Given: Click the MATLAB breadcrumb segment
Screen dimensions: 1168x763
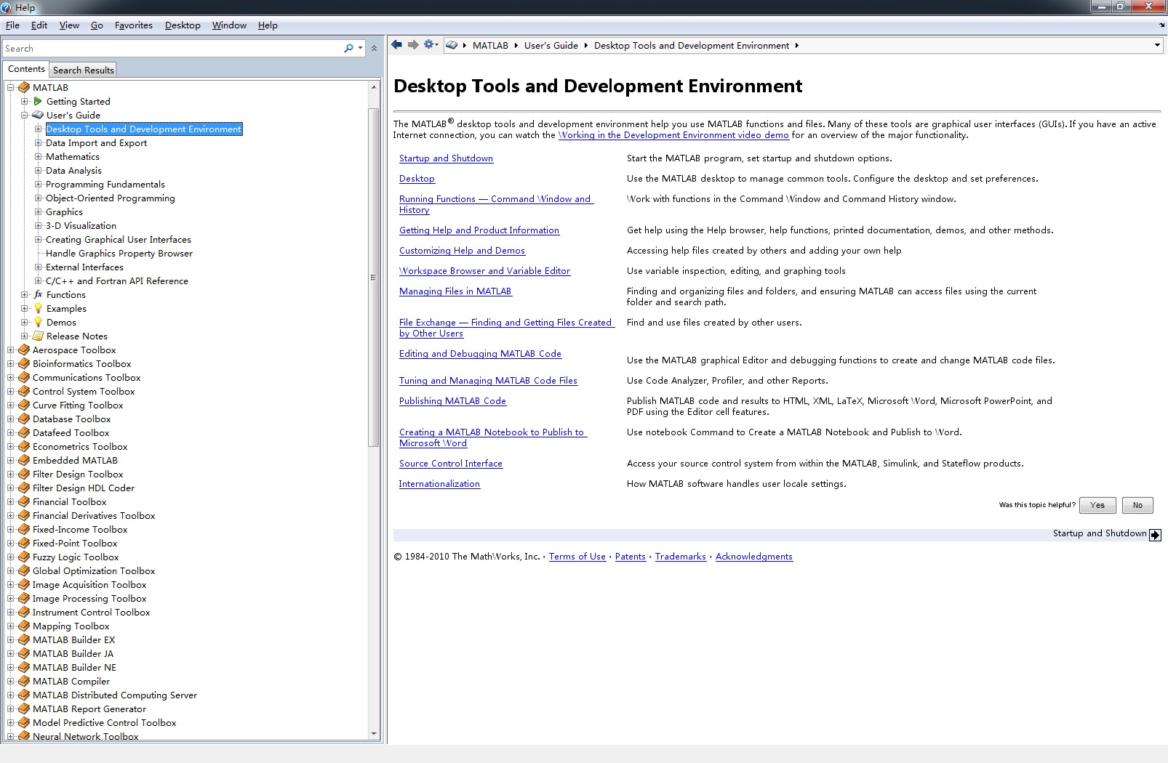Looking at the screenshot, I should pos(490,45).
